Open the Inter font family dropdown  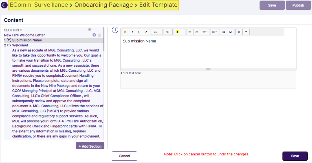[x=157, y=32]
